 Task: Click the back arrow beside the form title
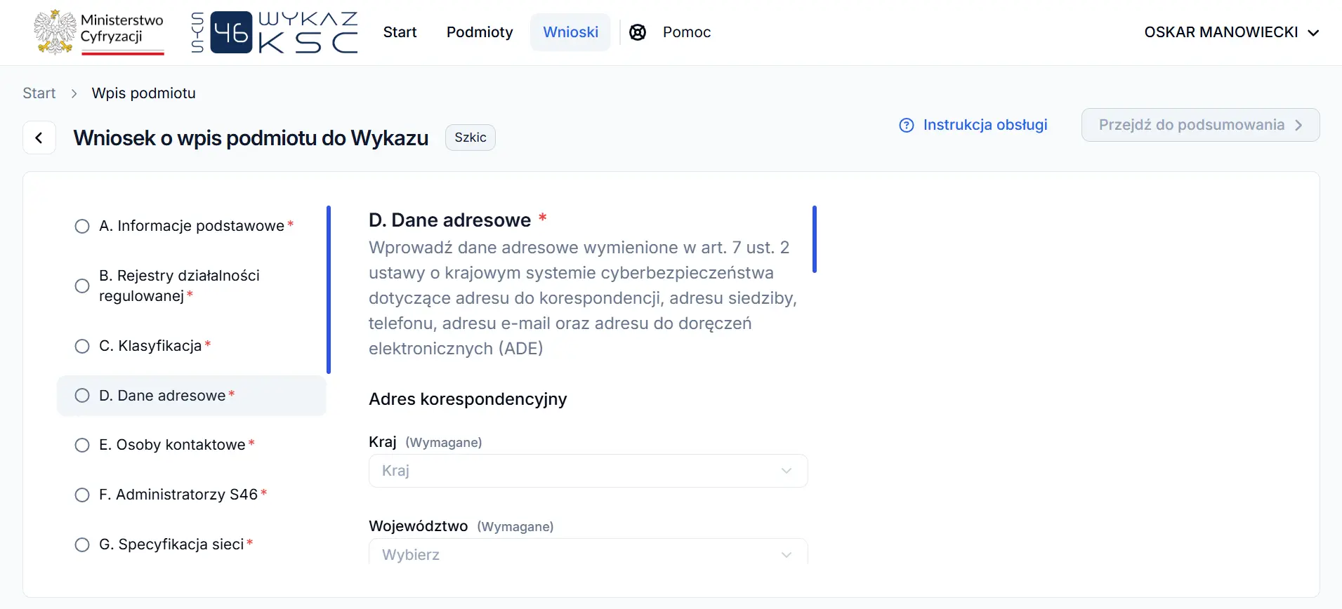click(x=39, y=138)
